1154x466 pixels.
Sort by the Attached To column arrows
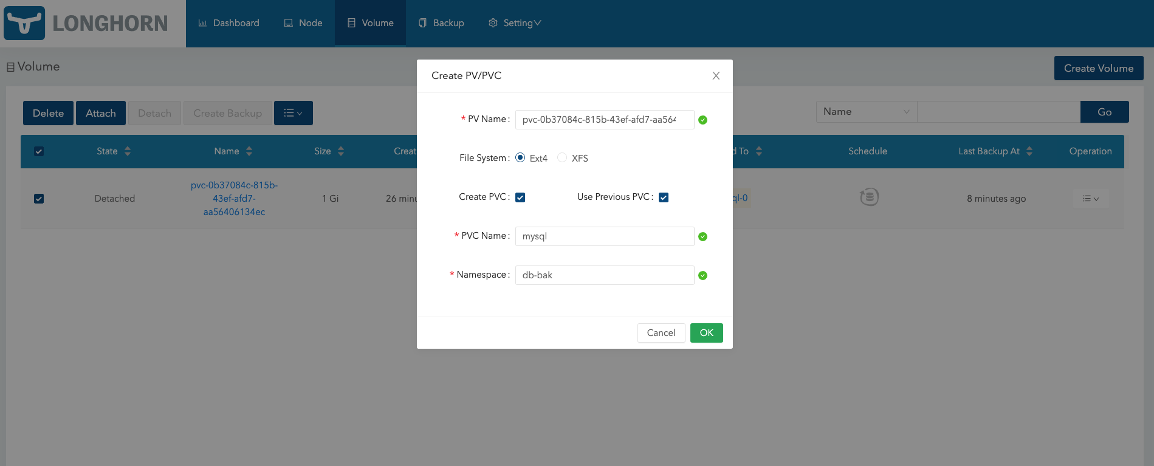pos(759,151)
